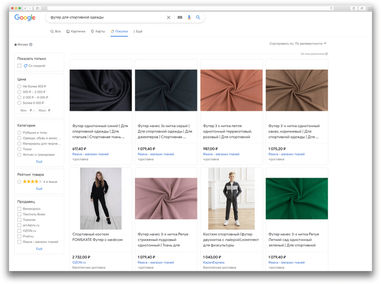Screen dimensions: 381x284
Task: Expand more categories with Ещё
Action: tap(39, 161)
